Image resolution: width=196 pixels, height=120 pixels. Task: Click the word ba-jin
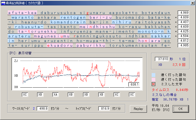coord(99,22)
